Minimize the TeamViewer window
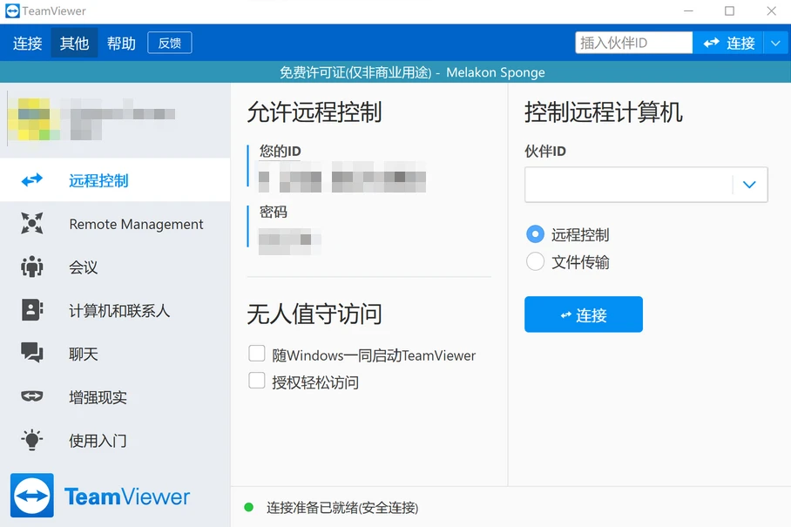This screenshot has width=791, height=527. point(688,10)
